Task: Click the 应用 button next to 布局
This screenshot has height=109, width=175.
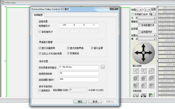Action: point(154,9)
